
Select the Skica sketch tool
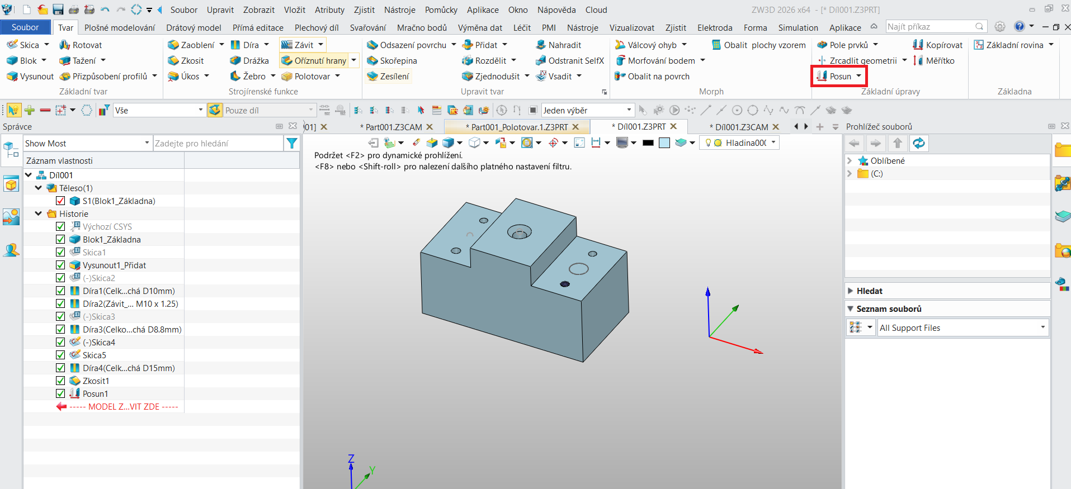tap(23, 45)
